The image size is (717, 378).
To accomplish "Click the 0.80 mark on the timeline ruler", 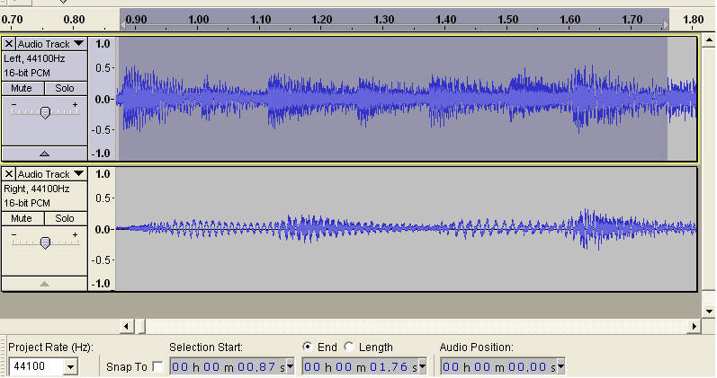I will click(74, 20).
